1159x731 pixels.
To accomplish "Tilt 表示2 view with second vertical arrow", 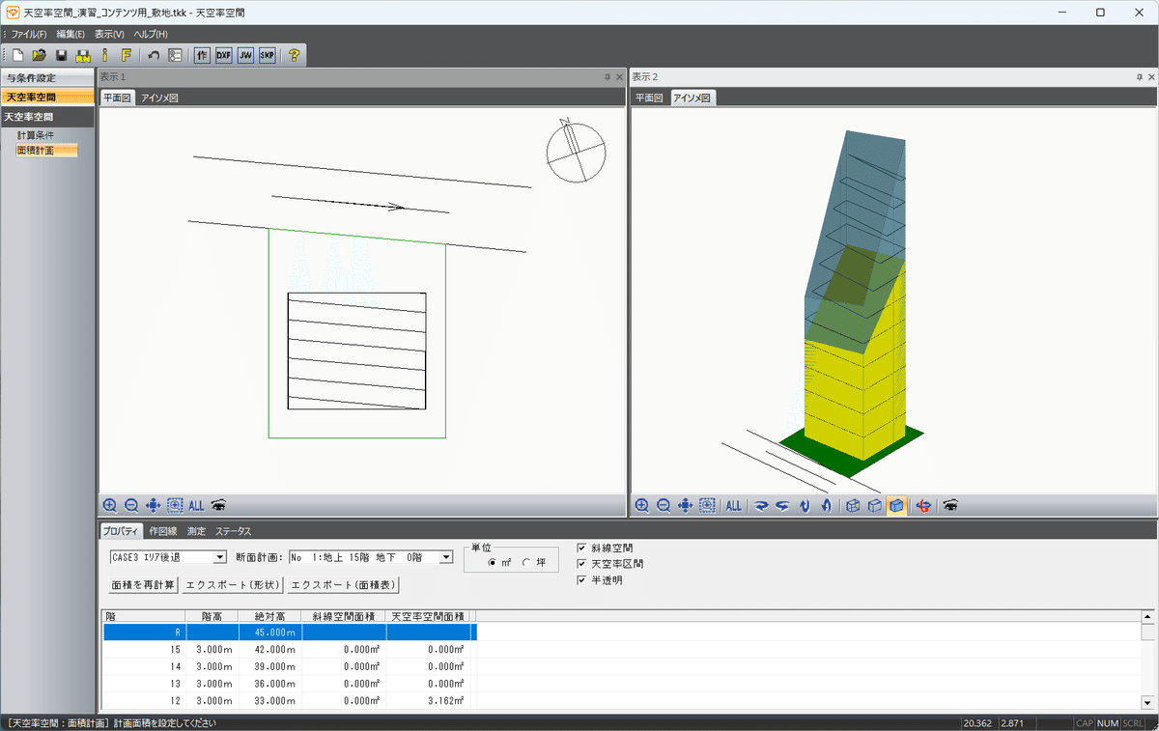I will click(825, 505).
